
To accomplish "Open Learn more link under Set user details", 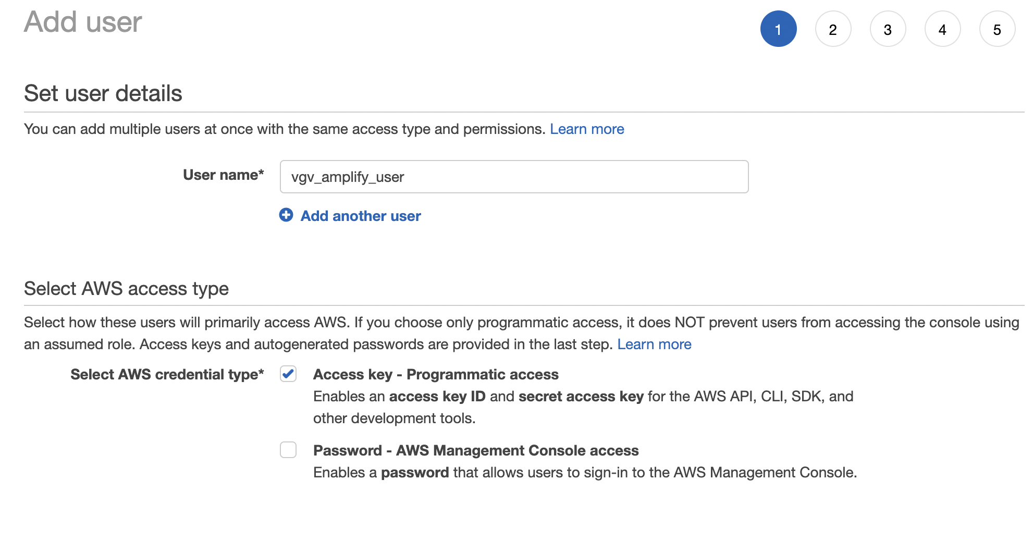I will point(587,129).
